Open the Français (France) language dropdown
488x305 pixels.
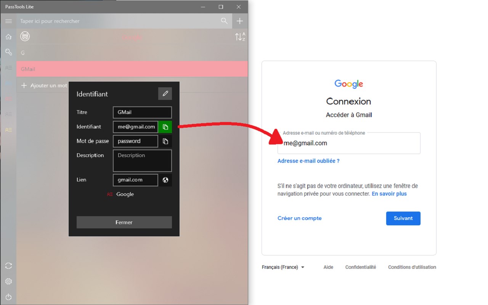tap(283, 267)
